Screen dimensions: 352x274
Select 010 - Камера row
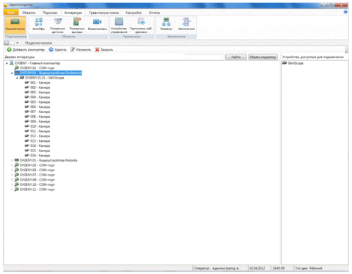click(x=40, y=126)
